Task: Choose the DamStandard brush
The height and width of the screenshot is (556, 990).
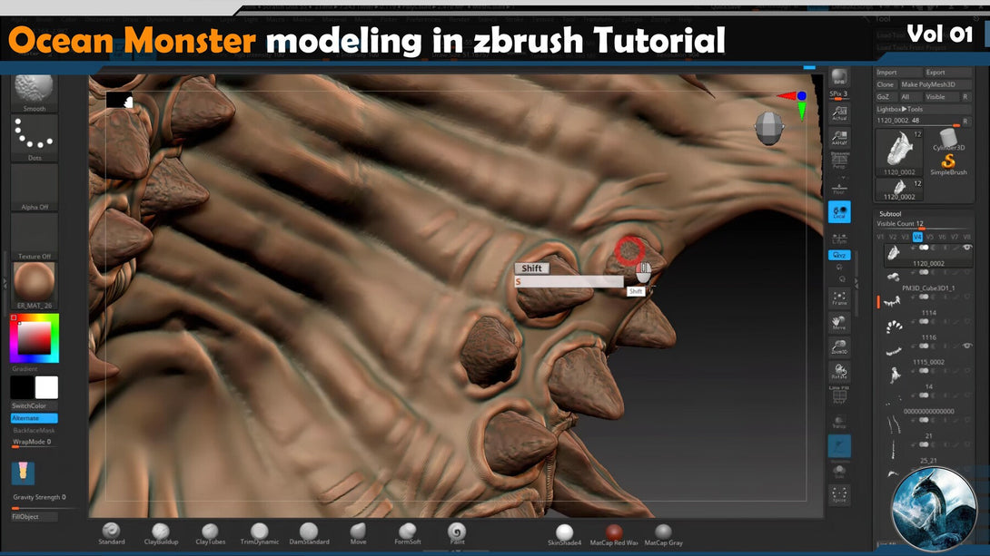Action: tap(309, 532)
